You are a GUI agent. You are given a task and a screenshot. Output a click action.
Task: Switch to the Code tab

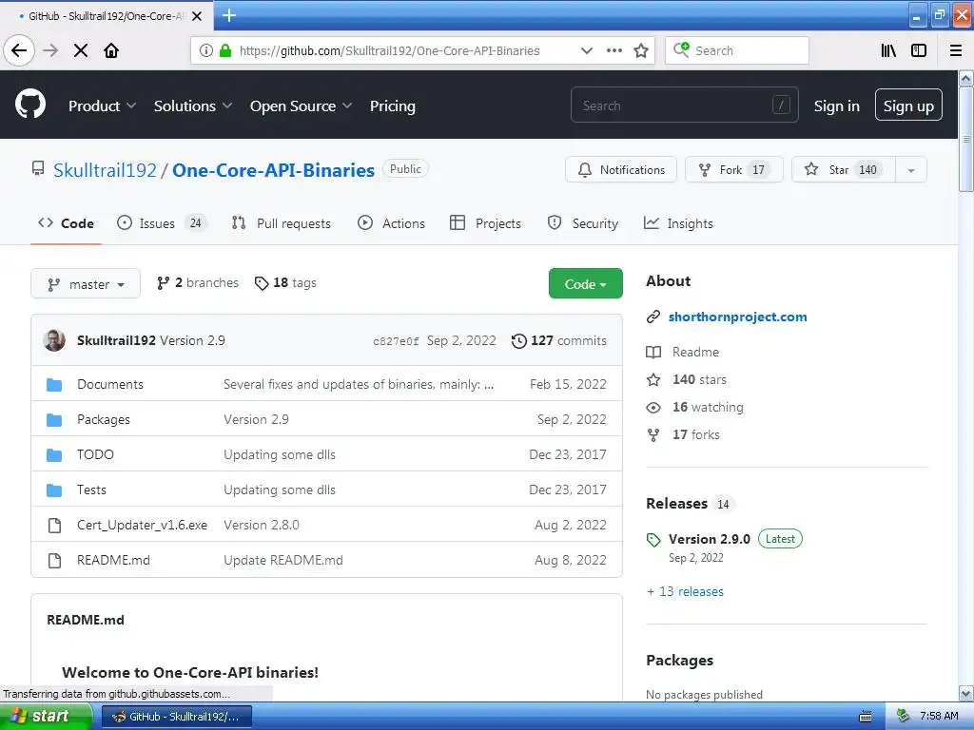66,223
